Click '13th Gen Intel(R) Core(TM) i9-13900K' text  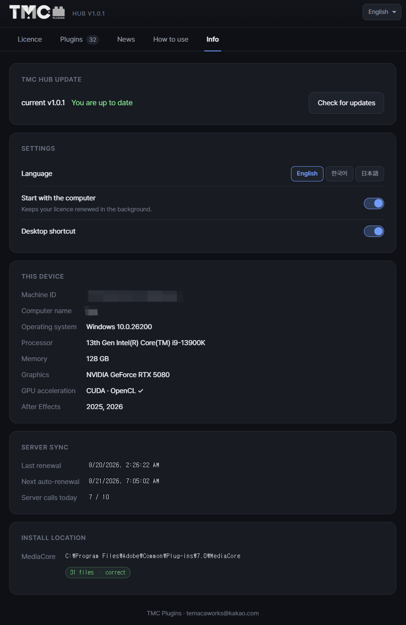pyautogui.click(x=146, y=343)
